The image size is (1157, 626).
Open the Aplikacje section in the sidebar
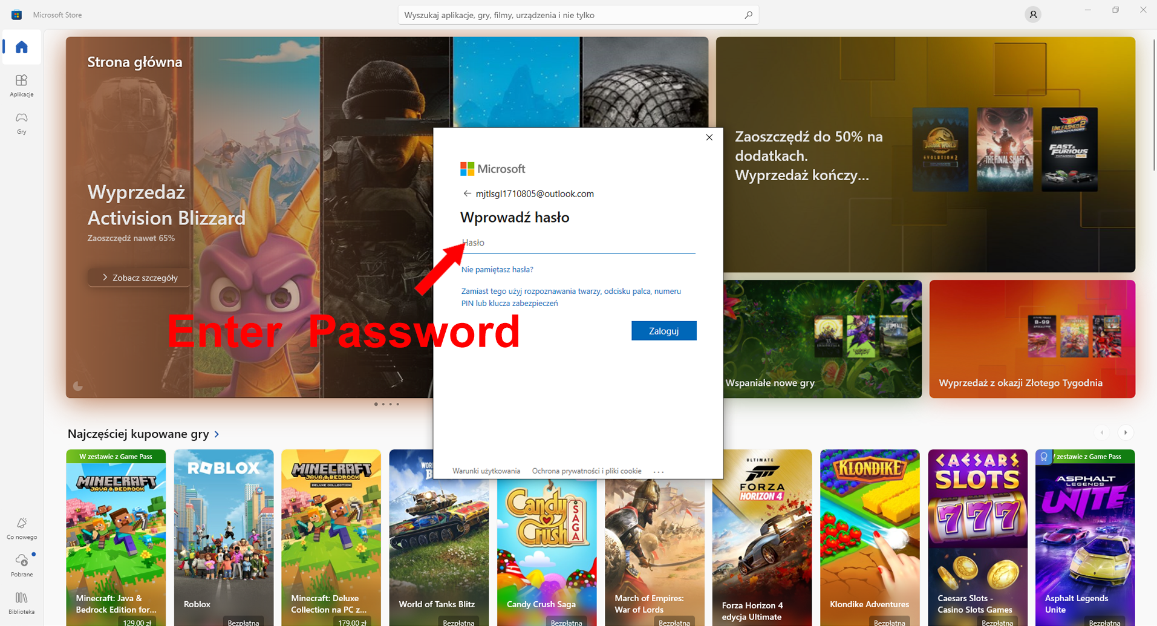pos(22,85)
